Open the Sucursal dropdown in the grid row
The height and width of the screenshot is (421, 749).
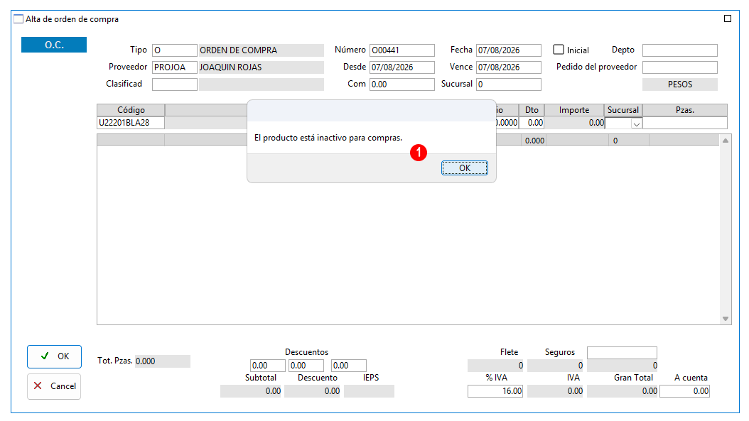[x=636, y=124]
